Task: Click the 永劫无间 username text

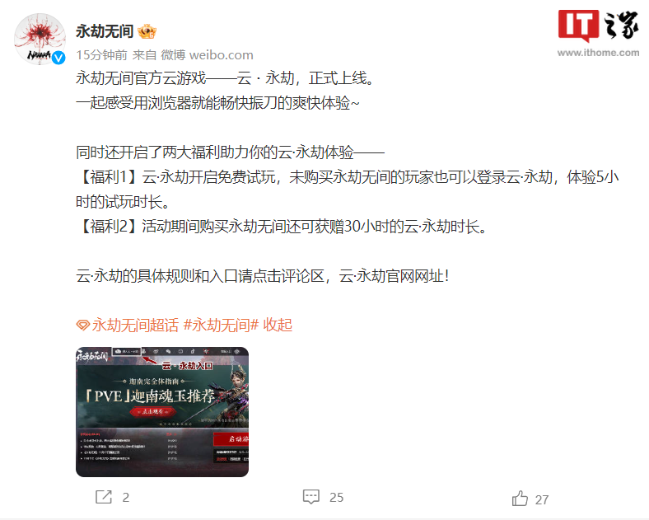Action: [x=105, y=31]
